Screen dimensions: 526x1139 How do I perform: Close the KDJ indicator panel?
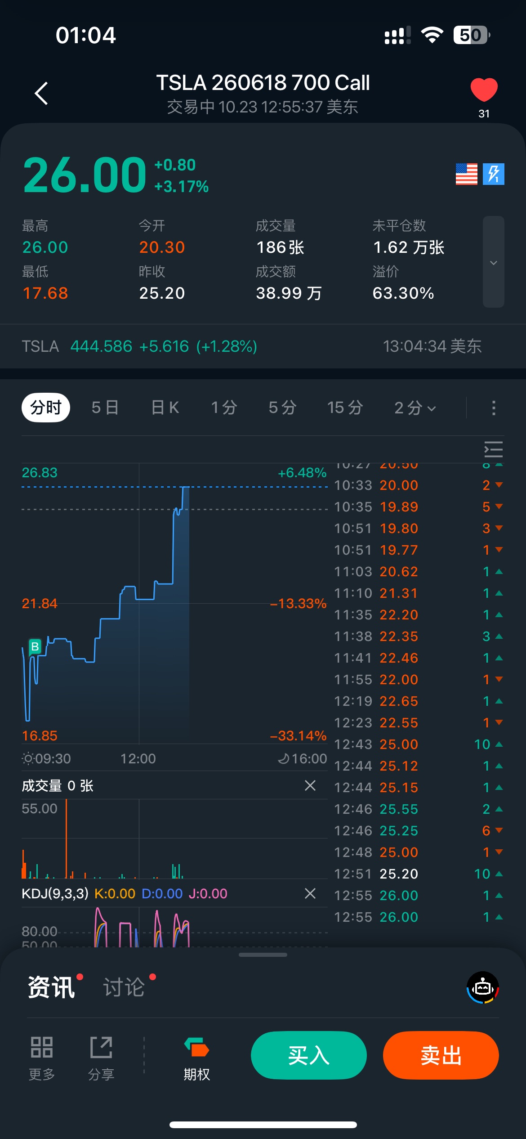click(310, 893)
